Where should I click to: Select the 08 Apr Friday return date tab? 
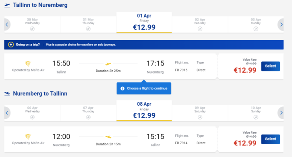point(144,111)
